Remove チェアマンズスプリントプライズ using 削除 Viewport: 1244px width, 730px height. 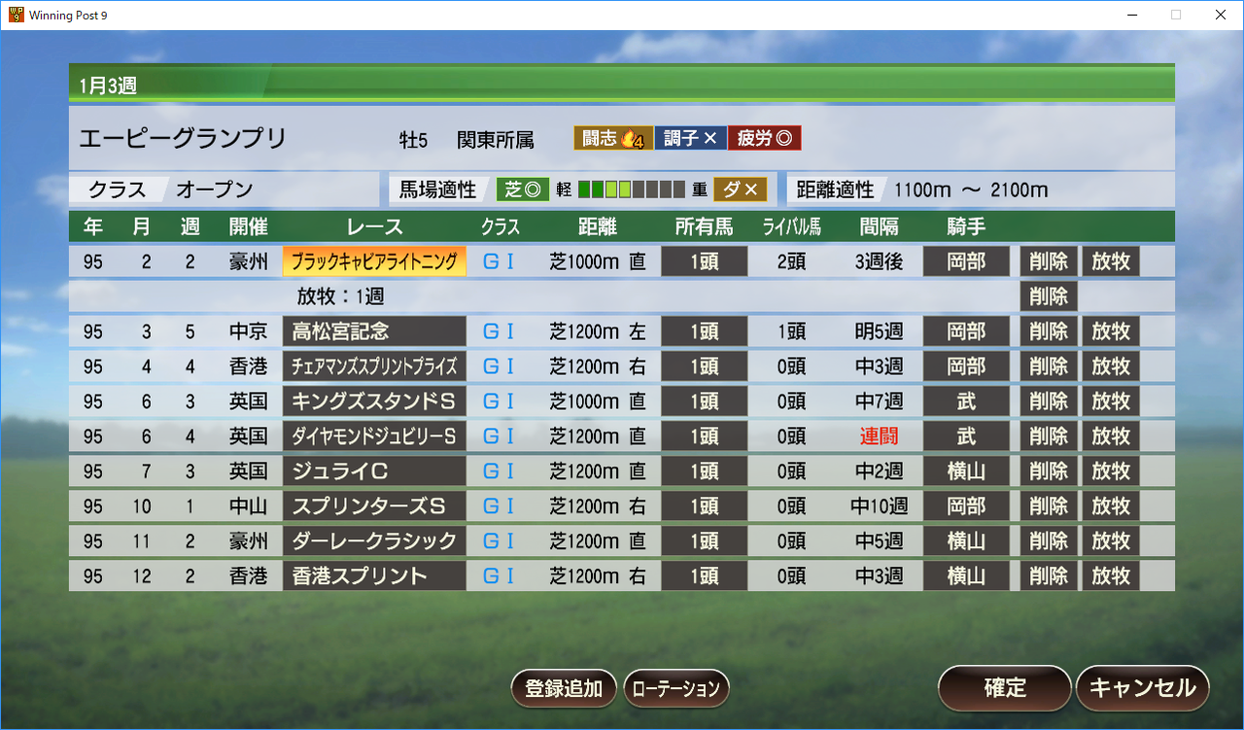click(1049, 366)
